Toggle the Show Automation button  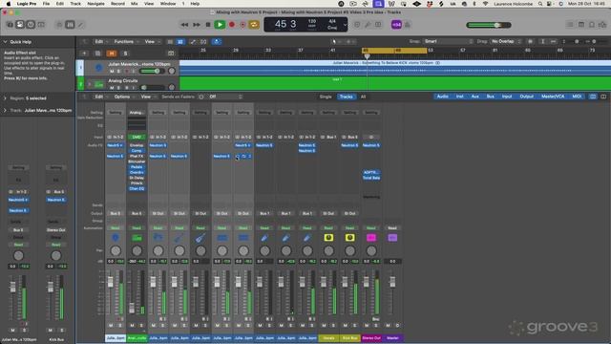click(x=193, y=41)
